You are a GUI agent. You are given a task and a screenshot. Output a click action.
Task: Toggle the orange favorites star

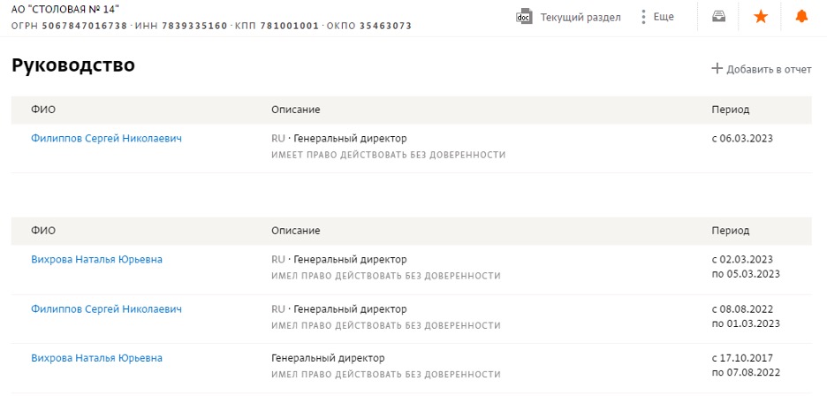click(760, 17)
